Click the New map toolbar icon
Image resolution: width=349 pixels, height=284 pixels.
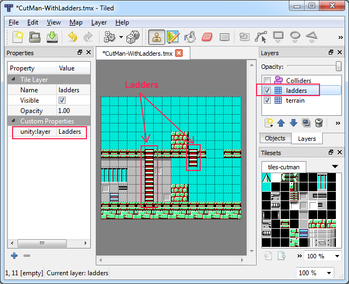18,37
